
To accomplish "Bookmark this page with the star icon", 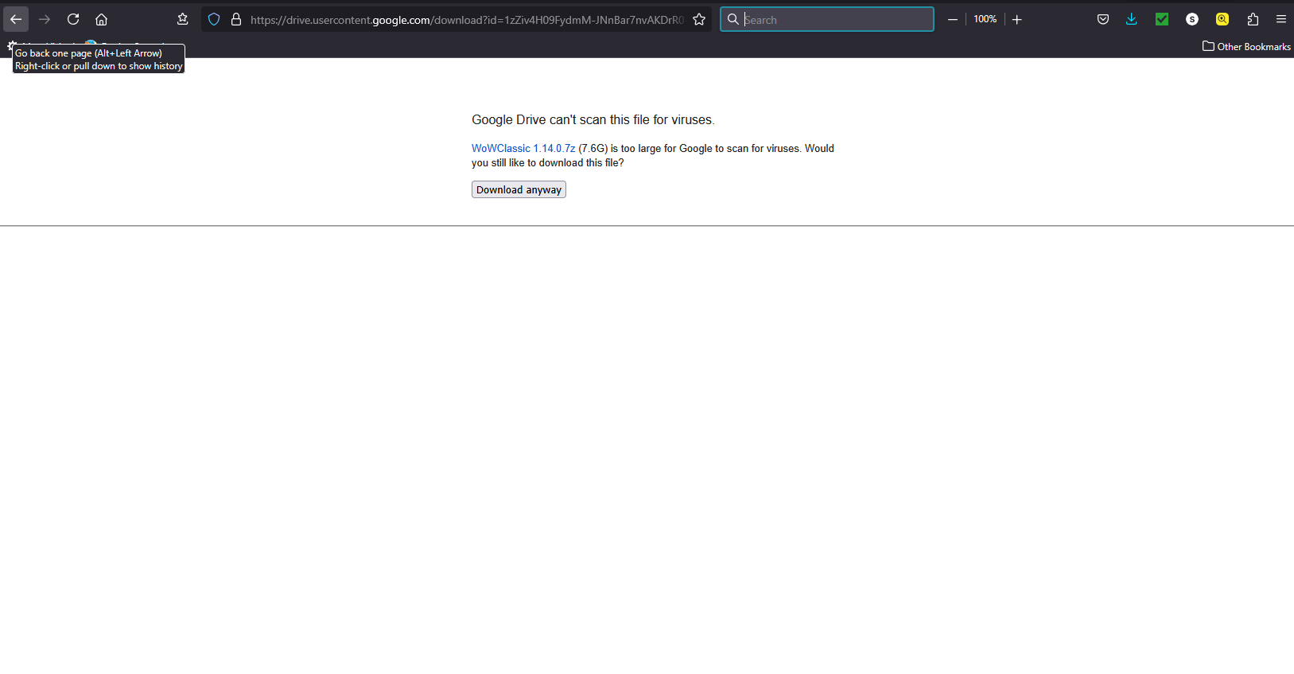I will tap(699, 19).
